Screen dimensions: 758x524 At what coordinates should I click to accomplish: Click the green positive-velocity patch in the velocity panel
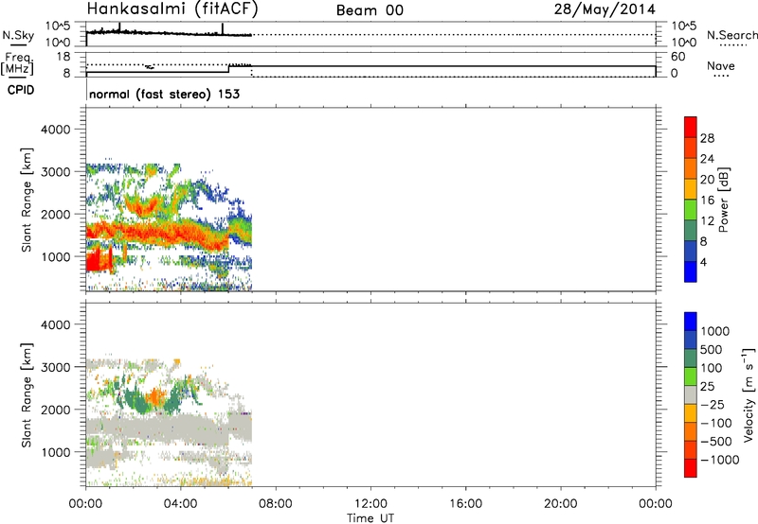click(137, 400)
